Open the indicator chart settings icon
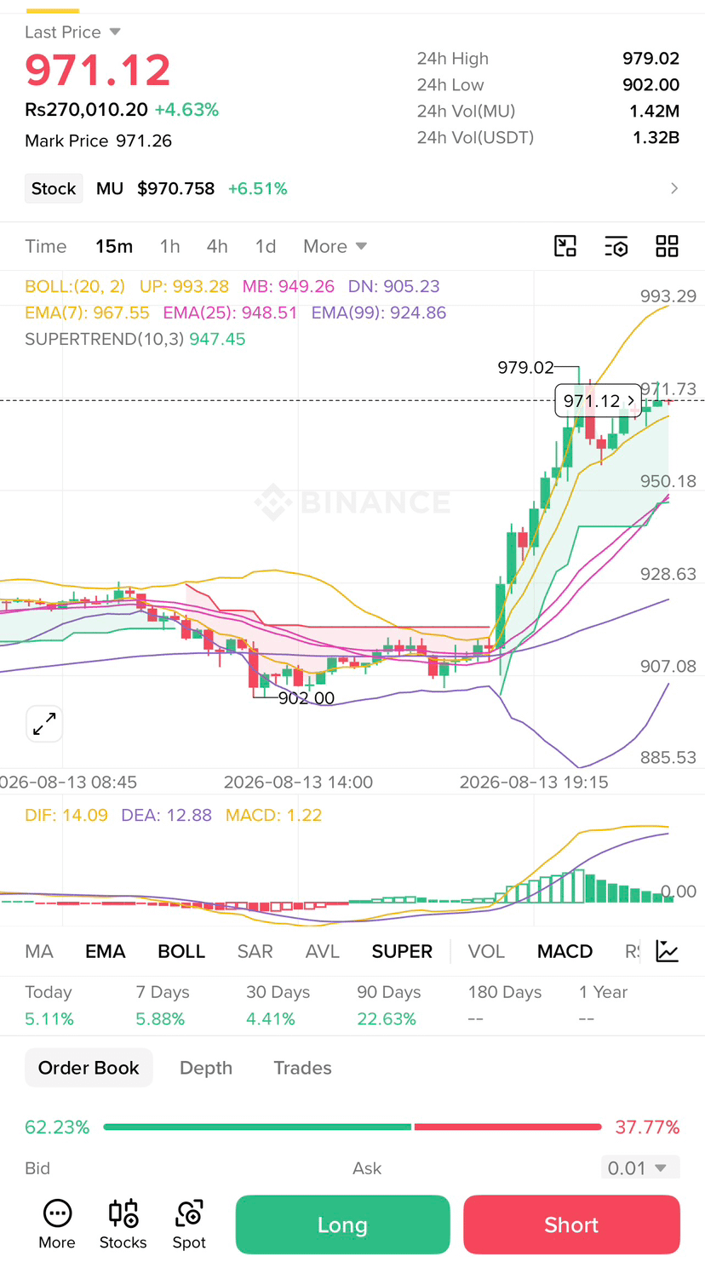Screen dimensions: 705x1279 coord(668,951)
